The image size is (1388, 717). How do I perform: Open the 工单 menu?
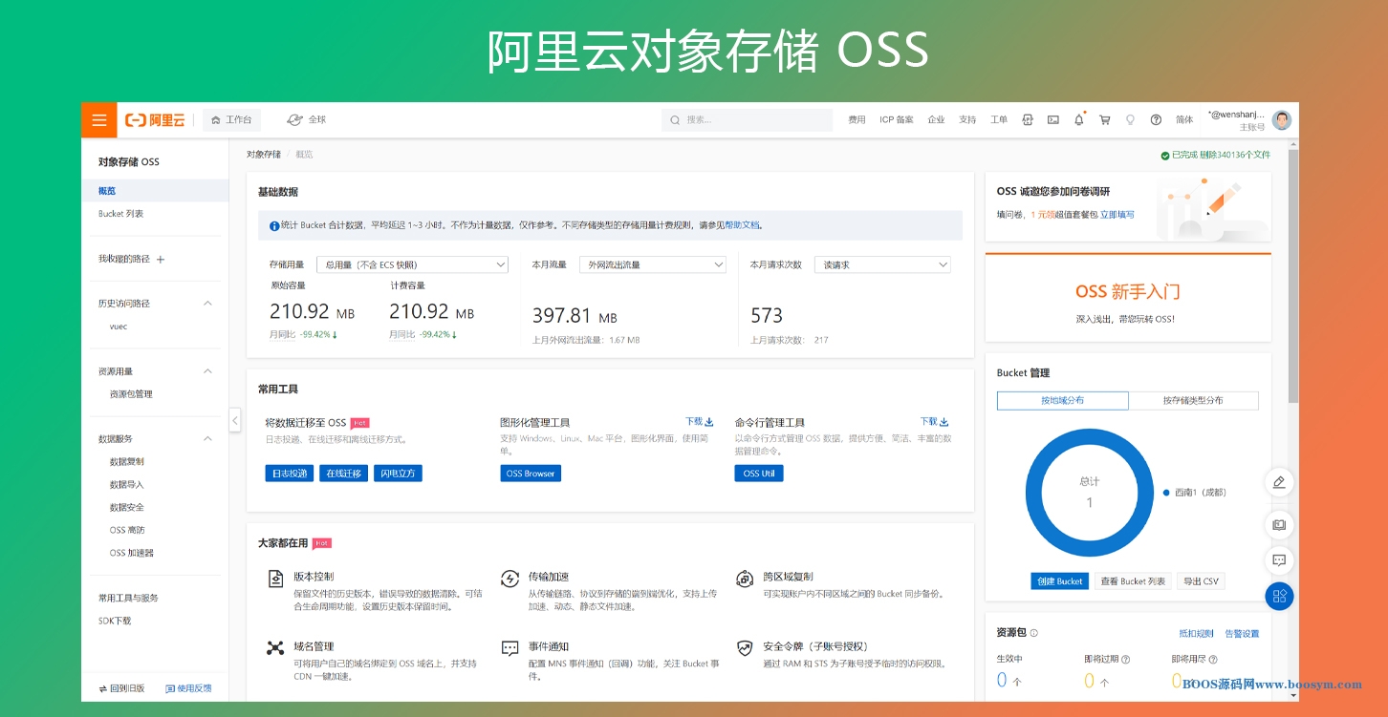pos(999,120)
